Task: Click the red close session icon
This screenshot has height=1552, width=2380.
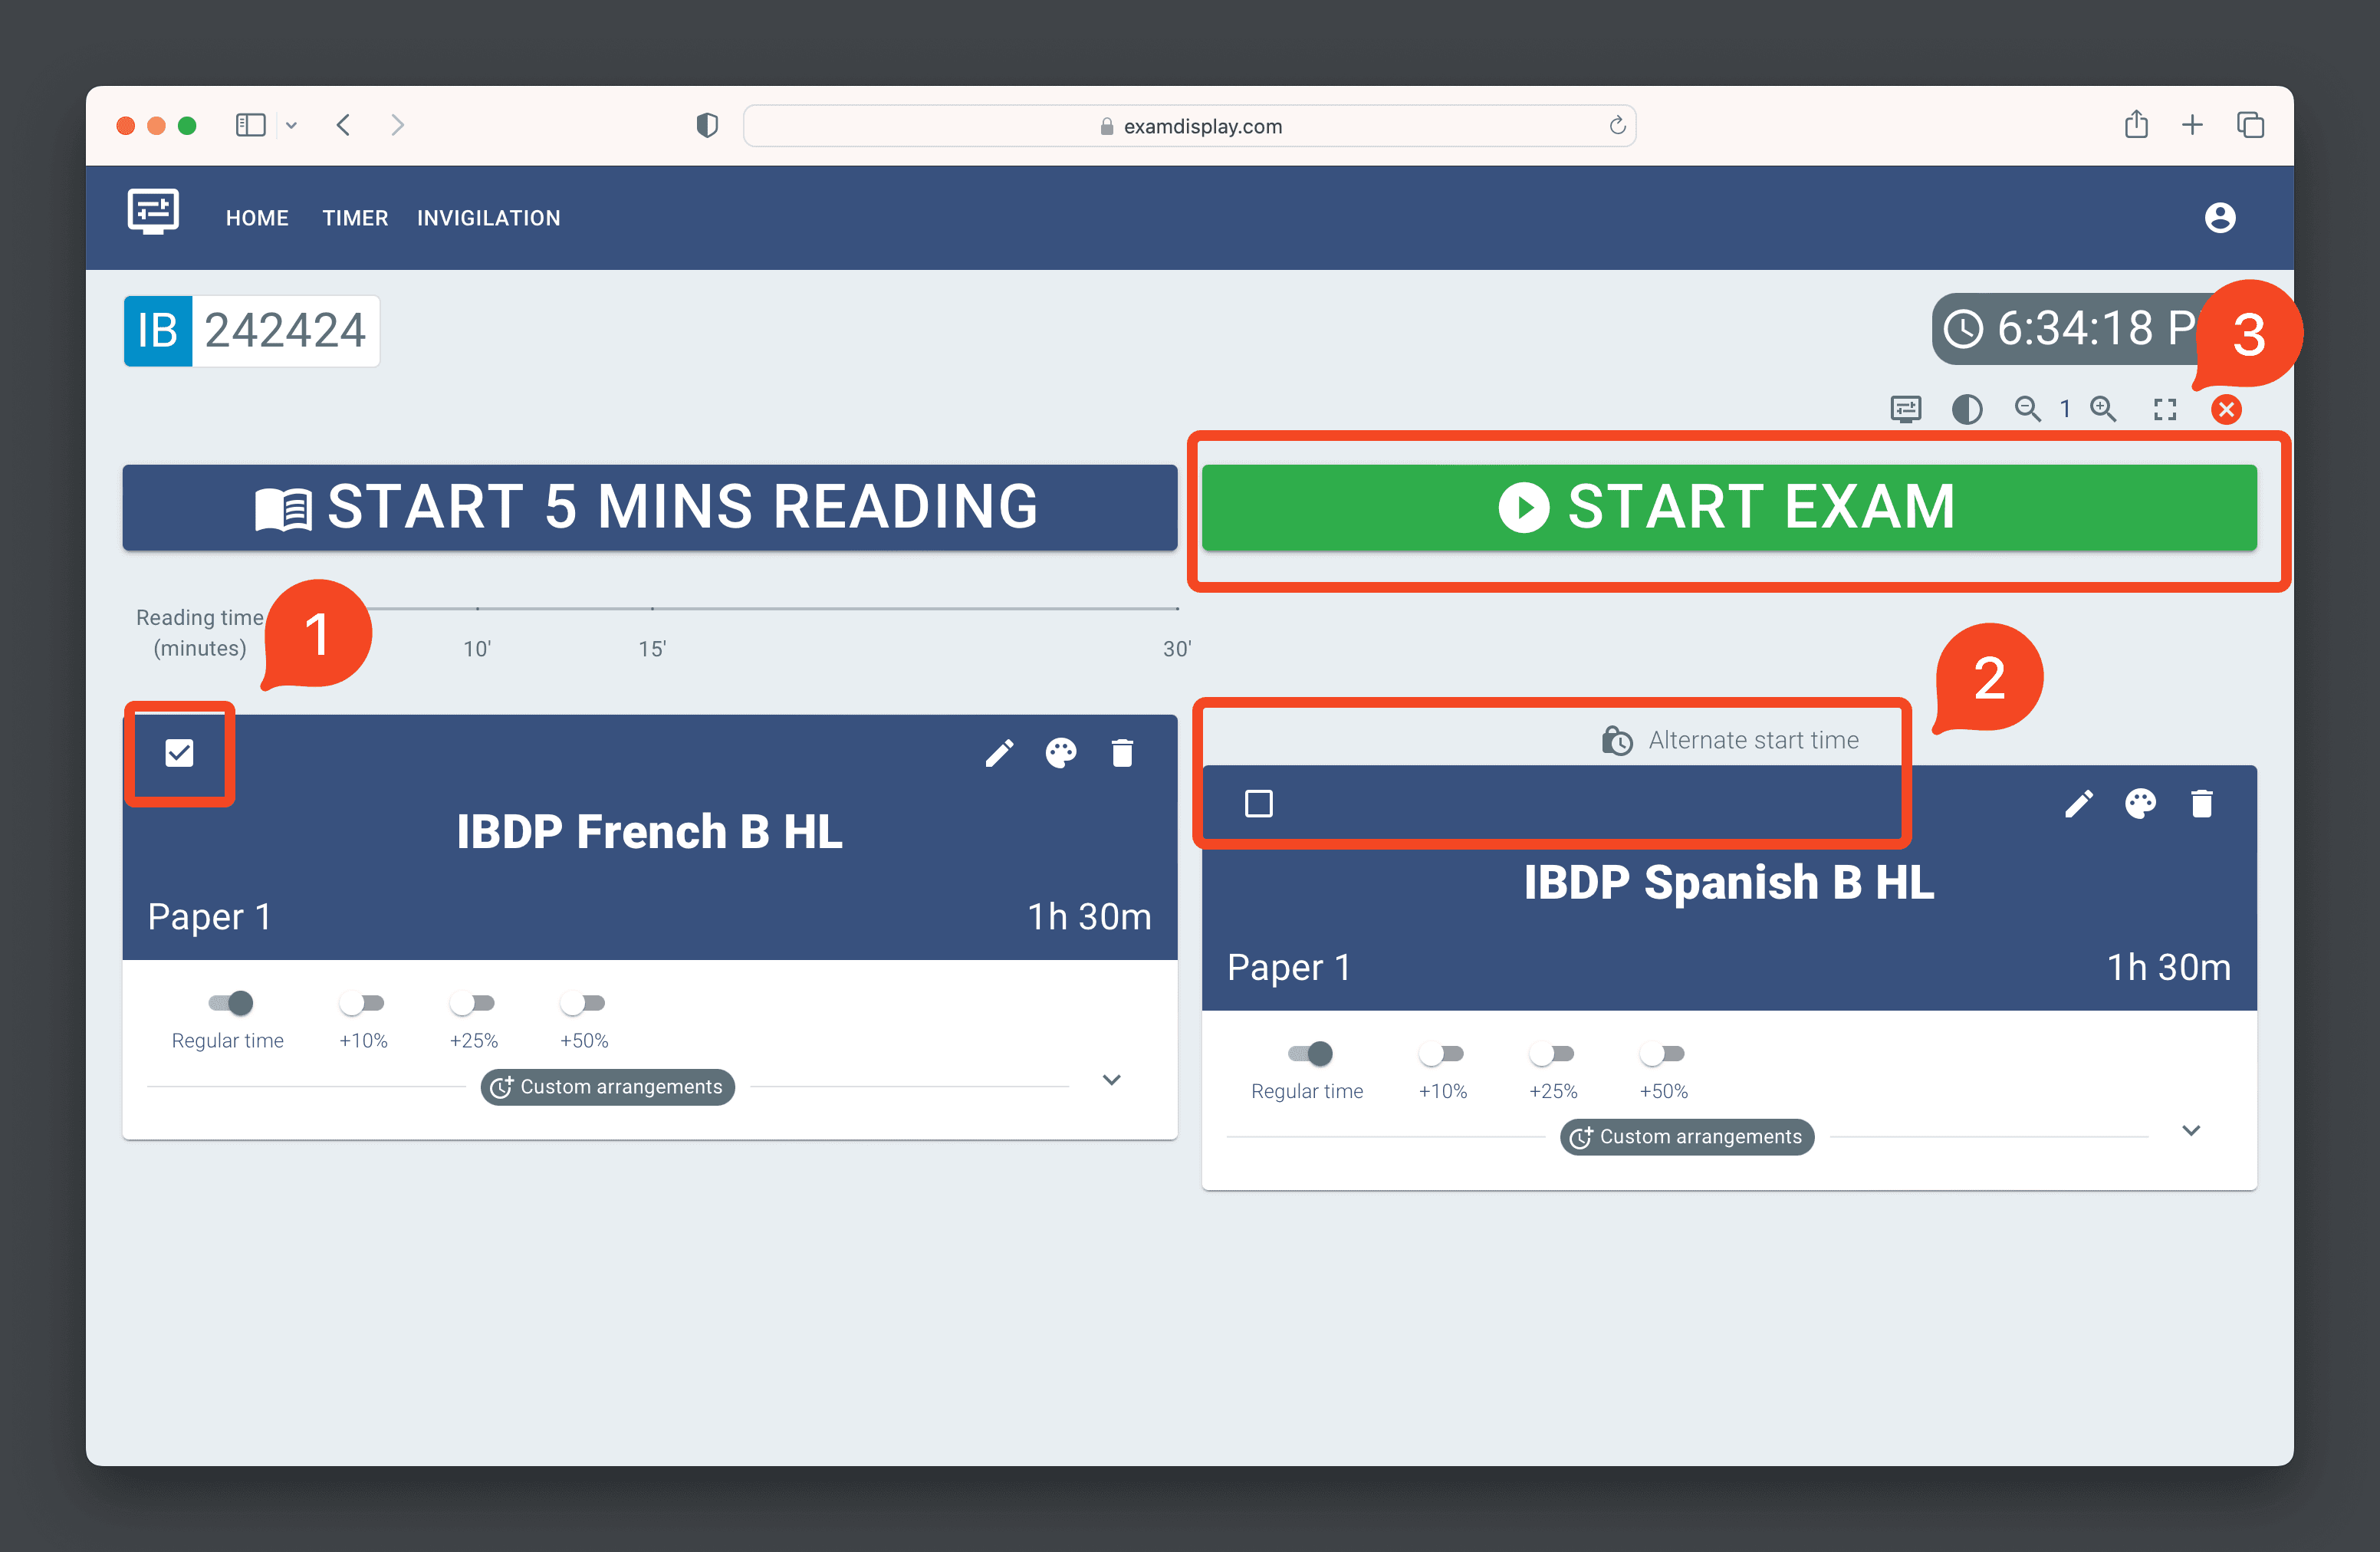Action: [x=2226, y=409]
